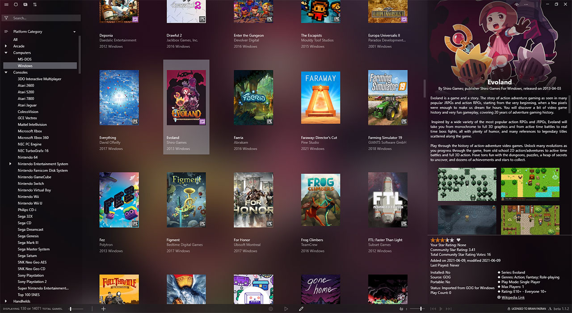Screen dimensions: 572x313
Task: Add a new game with the plus icon
Action: pos(104,309)
